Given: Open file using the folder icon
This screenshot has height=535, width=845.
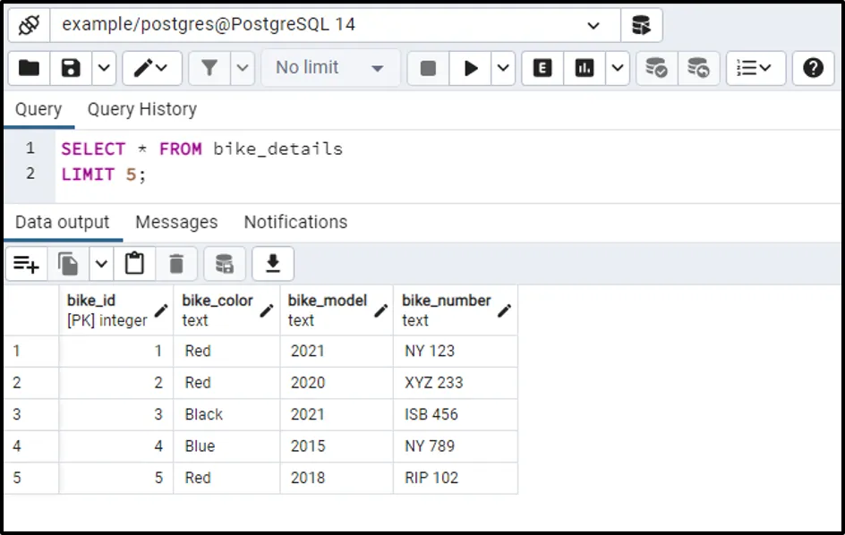Looking at the screenshot, I should [x=29, y=68].
